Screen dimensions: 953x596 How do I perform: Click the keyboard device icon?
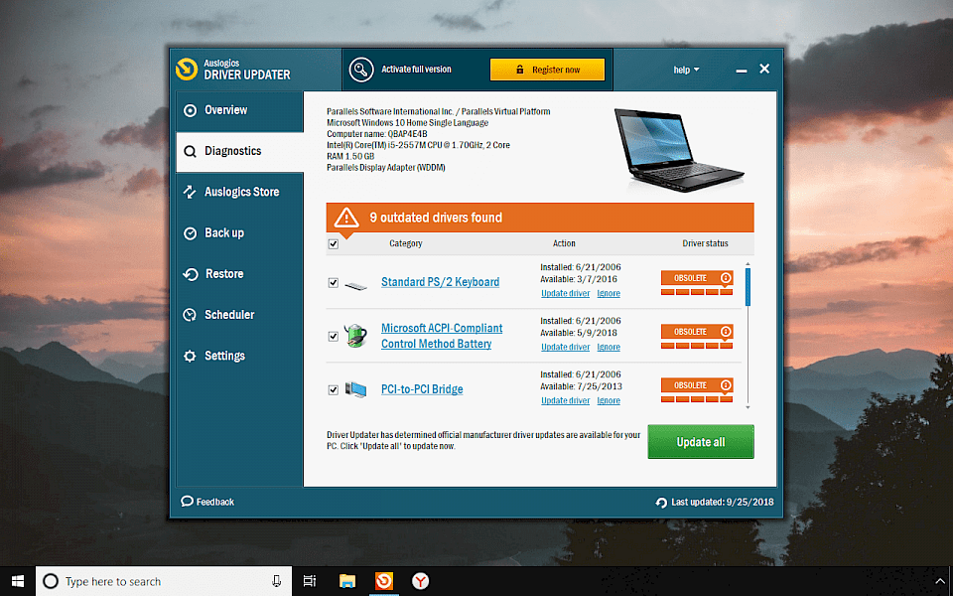point(355,285)
